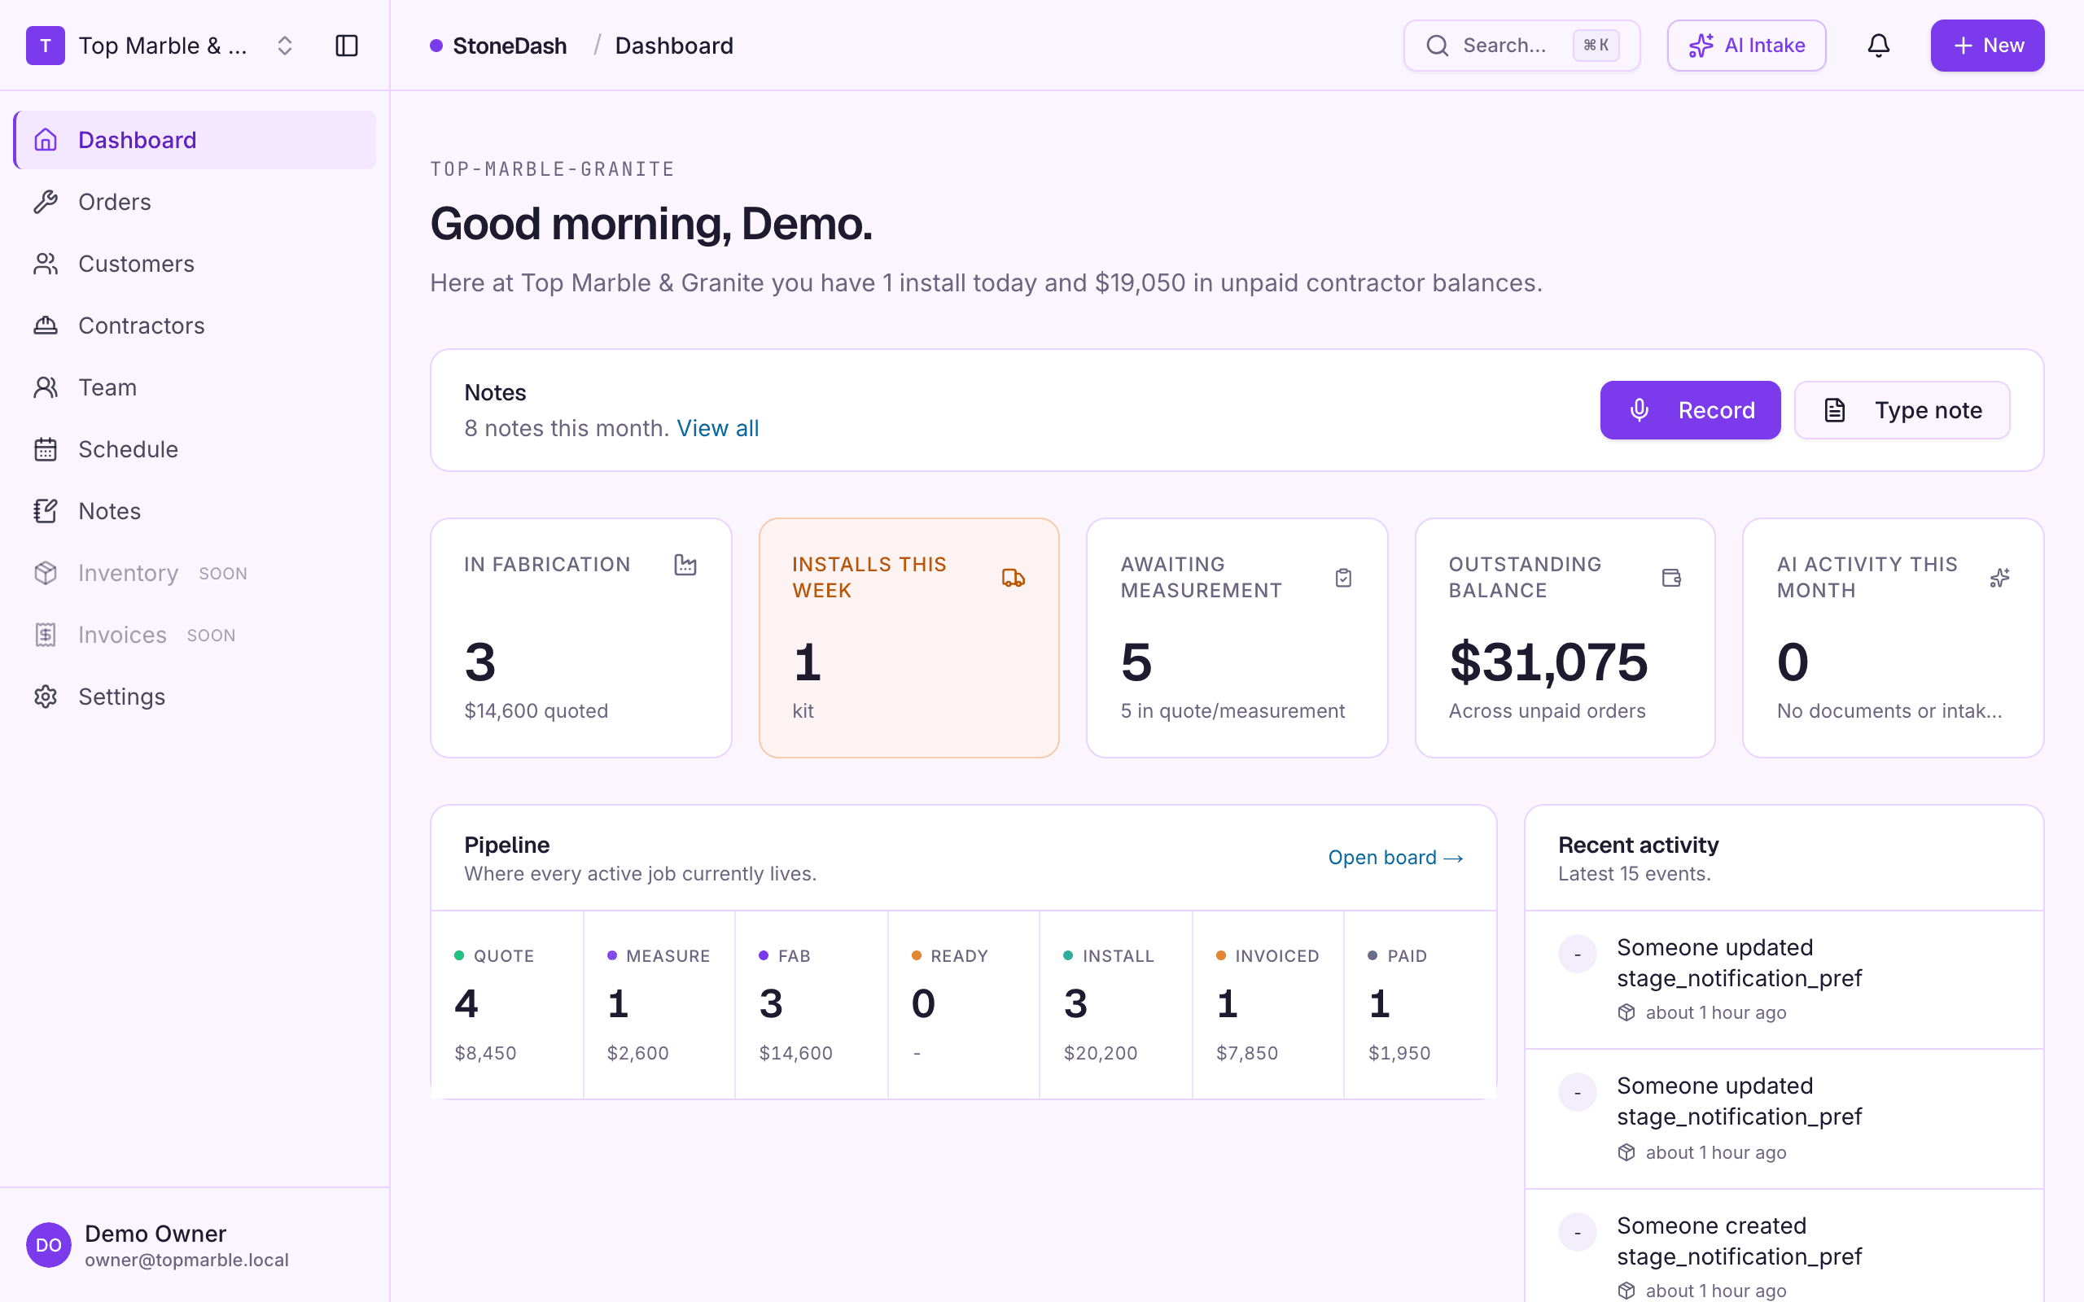Start recording a note with Record
The image size is (2084, 1302).
(x=1690, y=410)
